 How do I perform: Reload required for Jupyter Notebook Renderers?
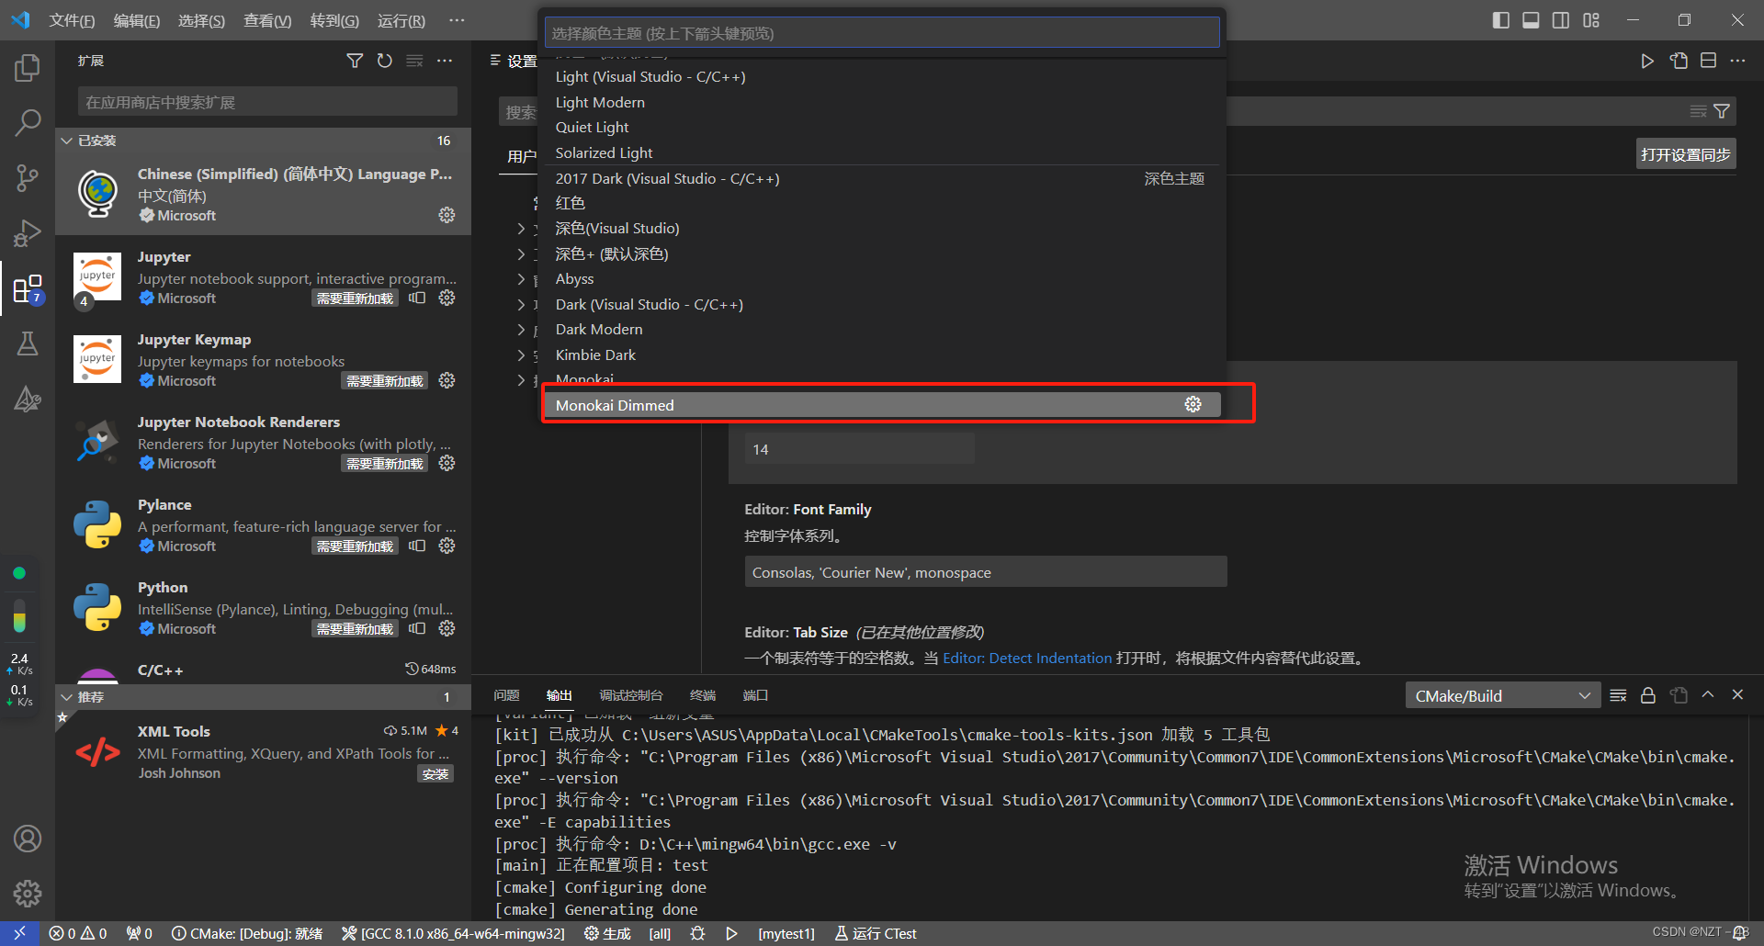coord(385,464)
